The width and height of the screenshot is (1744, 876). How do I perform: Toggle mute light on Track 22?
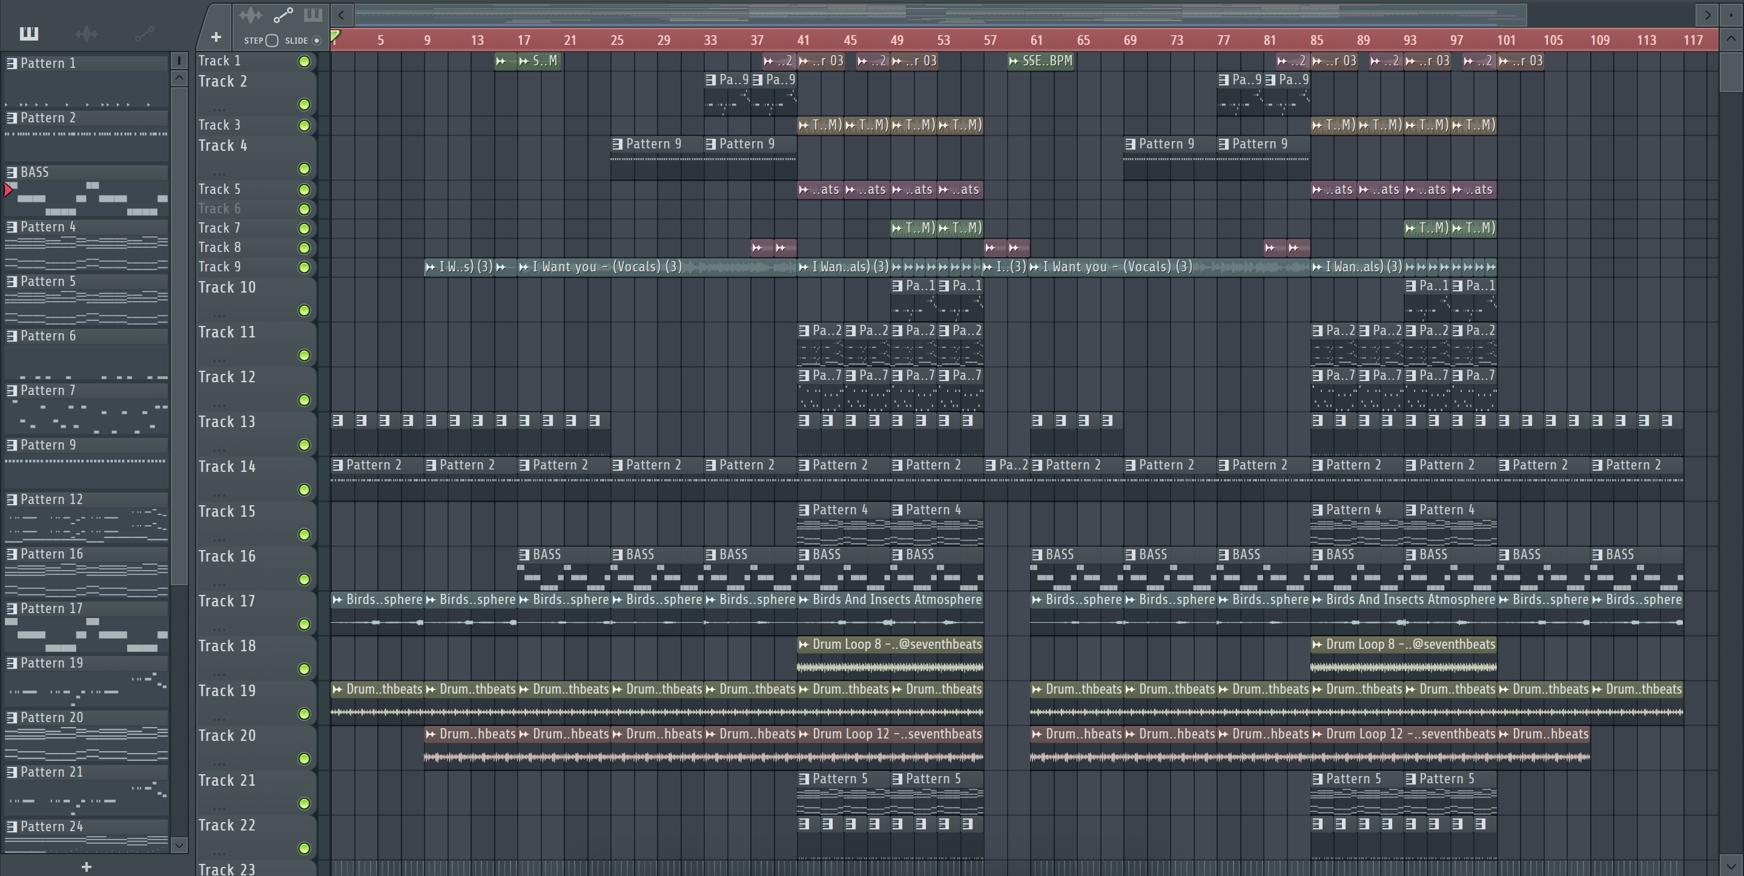tap(305, 848)
